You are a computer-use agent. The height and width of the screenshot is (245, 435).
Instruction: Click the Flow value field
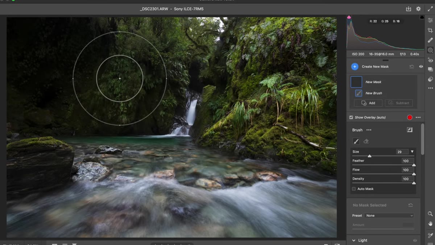[x=407, y=170]
